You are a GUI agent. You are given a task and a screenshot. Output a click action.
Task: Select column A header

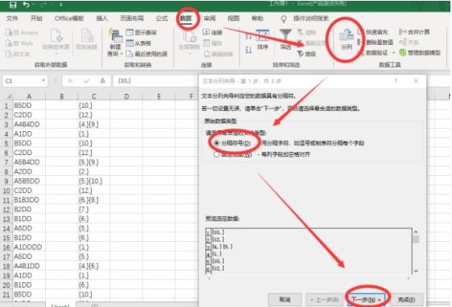[x=29, y=96]
